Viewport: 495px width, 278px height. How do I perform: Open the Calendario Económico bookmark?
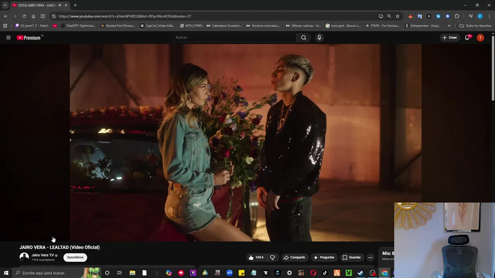point(224,26)
